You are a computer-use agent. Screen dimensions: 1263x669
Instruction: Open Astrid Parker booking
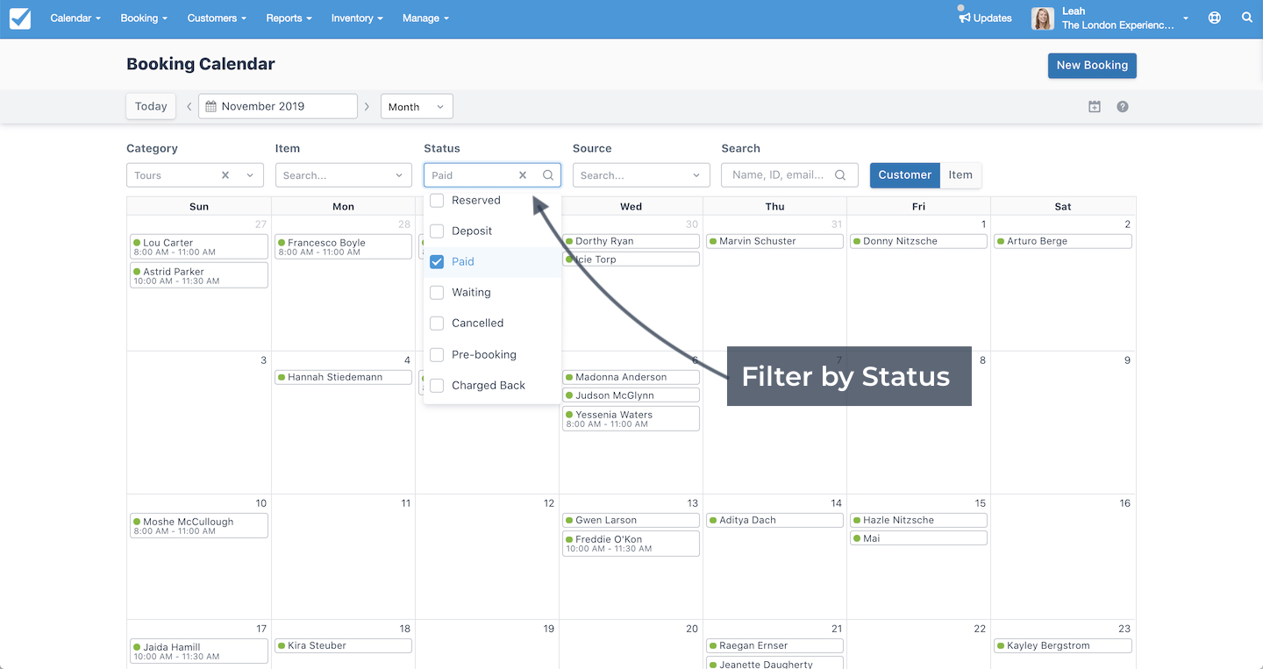(x=198, y=275)
